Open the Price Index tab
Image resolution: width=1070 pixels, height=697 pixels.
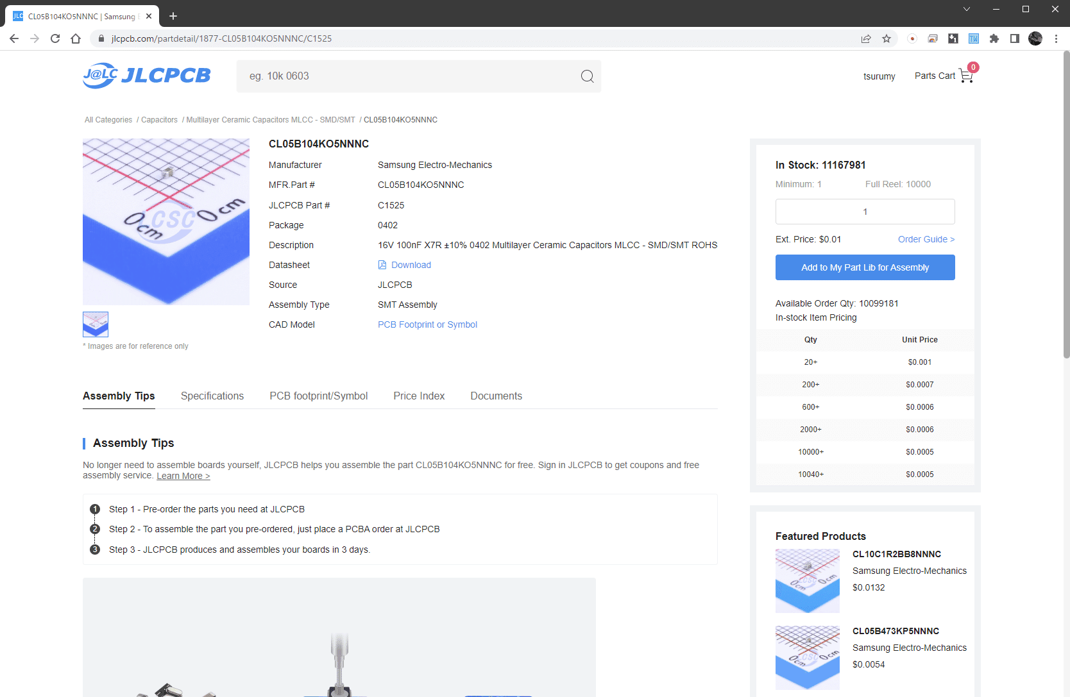[x=419, y=396]
